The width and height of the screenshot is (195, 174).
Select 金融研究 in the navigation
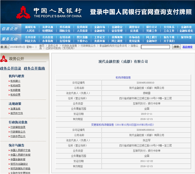point(99,31)
